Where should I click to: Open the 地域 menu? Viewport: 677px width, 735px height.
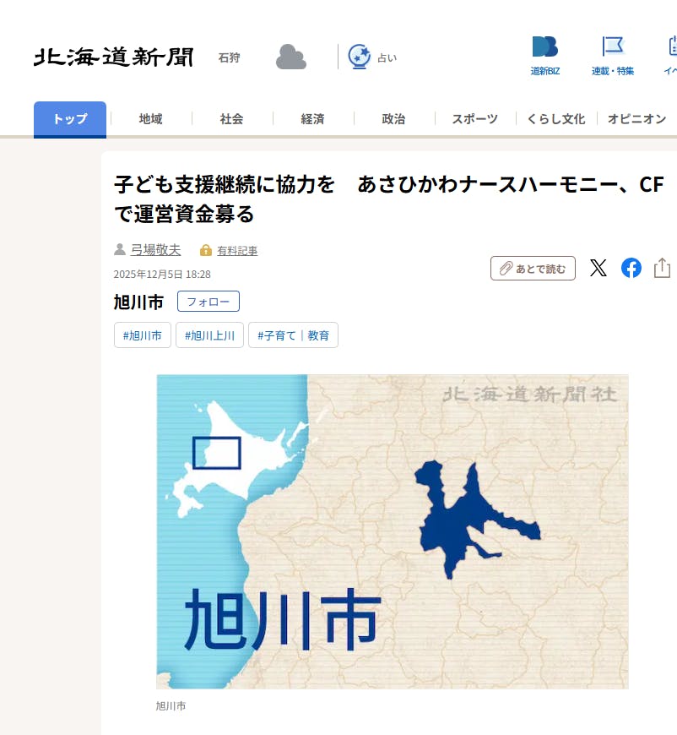click(151, 119)
